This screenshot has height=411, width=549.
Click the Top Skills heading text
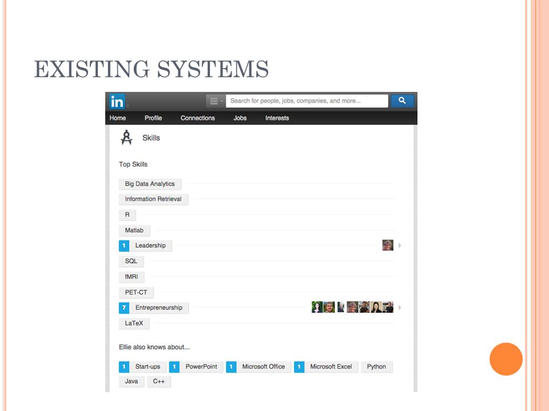coord(133,164)
